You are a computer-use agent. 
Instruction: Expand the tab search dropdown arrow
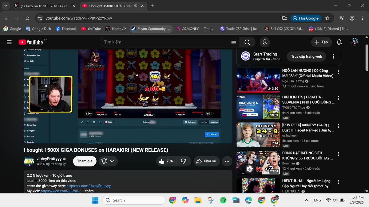(6, 6)
